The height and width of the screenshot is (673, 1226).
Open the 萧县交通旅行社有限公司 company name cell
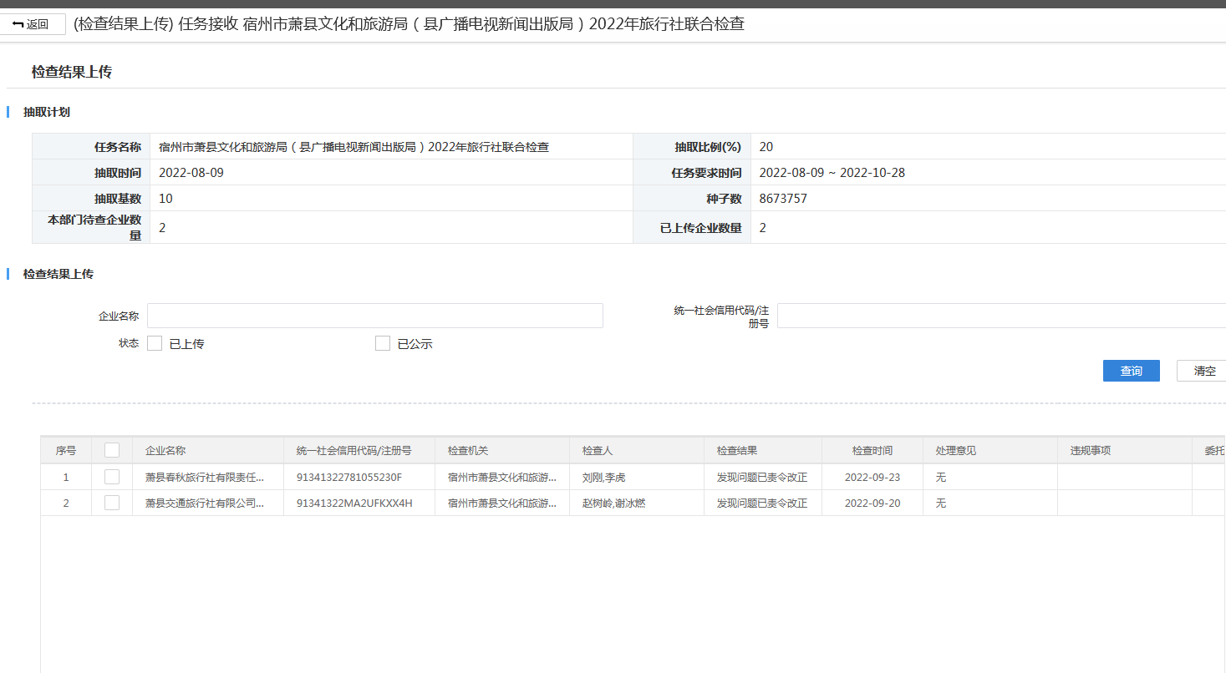point(205,503)
